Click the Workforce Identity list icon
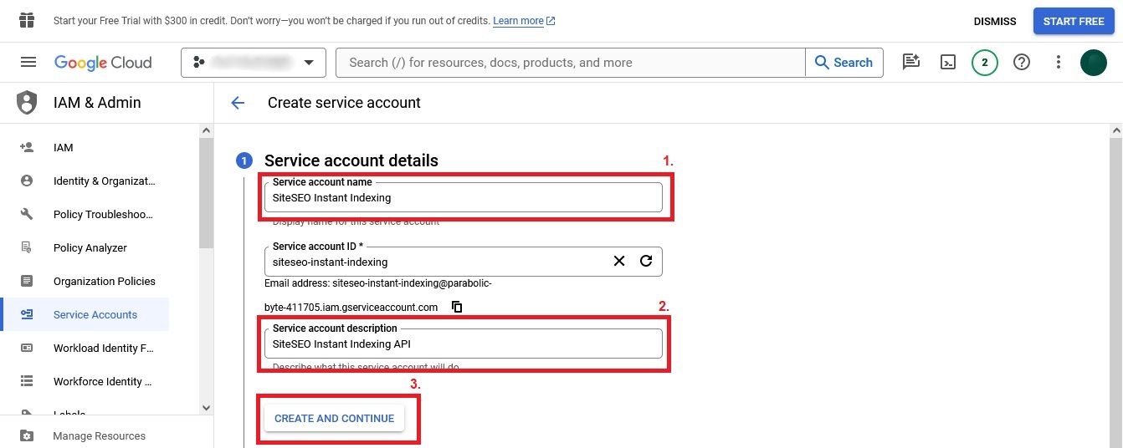This screenshot has width=1123, height=448. 27,381
